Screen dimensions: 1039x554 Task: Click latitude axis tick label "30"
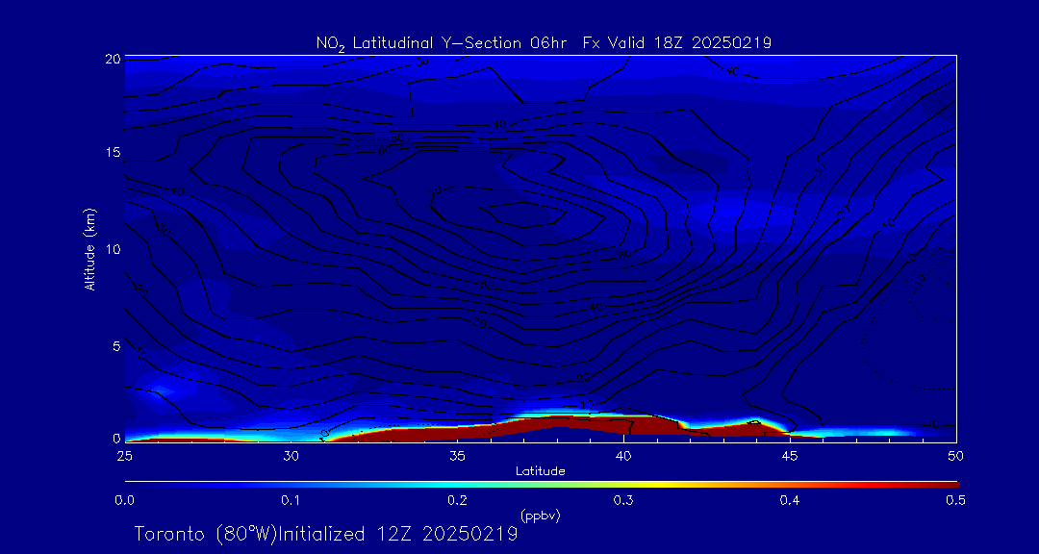pos(291,456)
